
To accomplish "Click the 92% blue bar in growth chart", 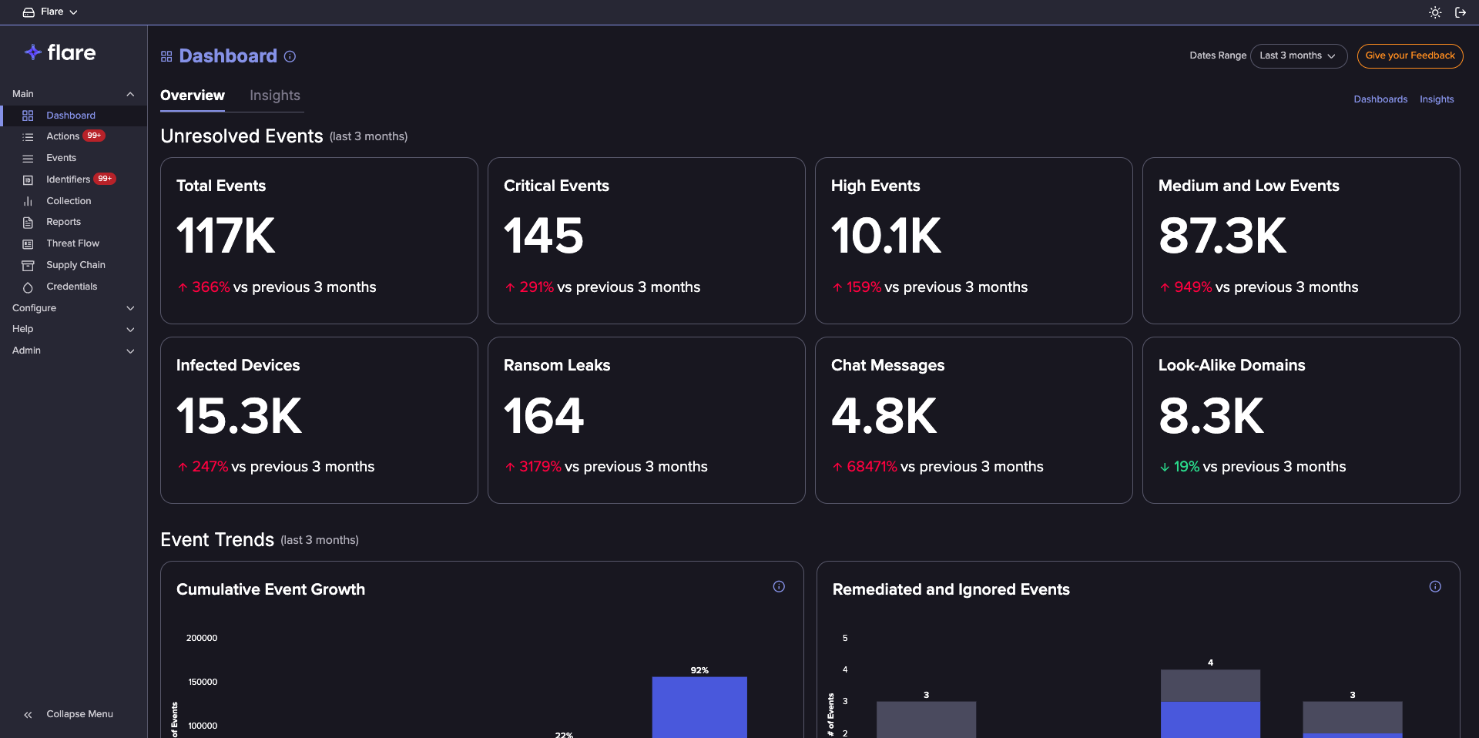I will (x=699, y=706).
